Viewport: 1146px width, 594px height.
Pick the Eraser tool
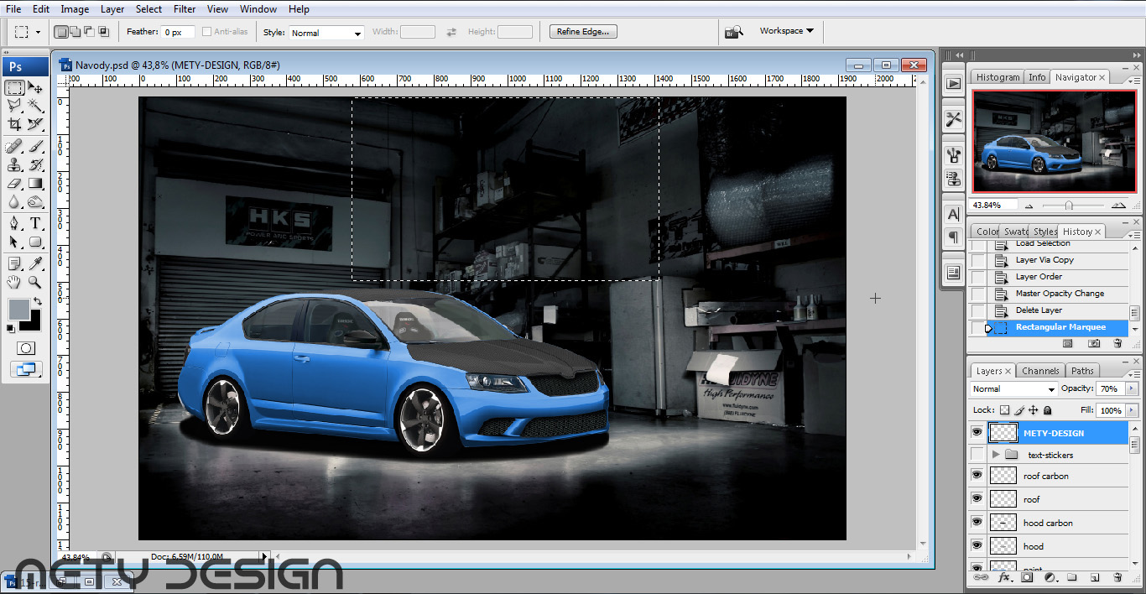15,184
